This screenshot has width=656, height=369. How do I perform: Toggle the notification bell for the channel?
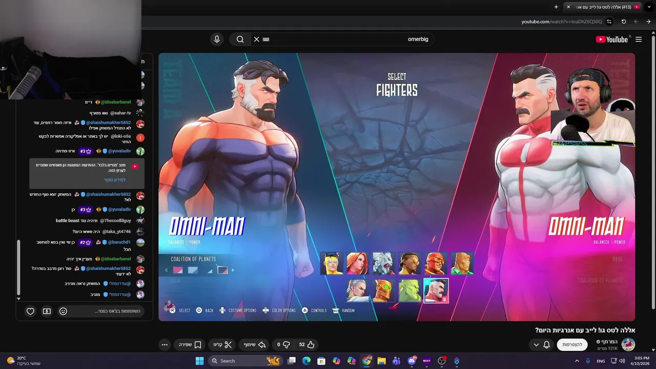(x=547, y=345)
